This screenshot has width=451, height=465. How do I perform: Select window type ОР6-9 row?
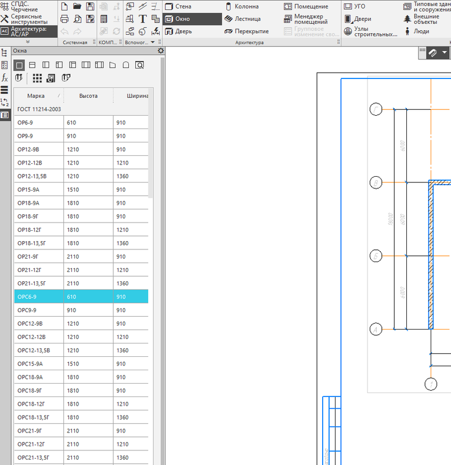pyautogui.click(x=81, y=123)
